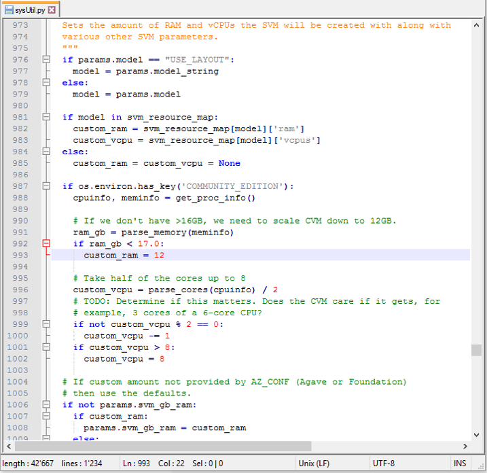The image size is (487, 473).
Task: Click the vertical scrollbar thumb
Action: (x=477, y=349)
